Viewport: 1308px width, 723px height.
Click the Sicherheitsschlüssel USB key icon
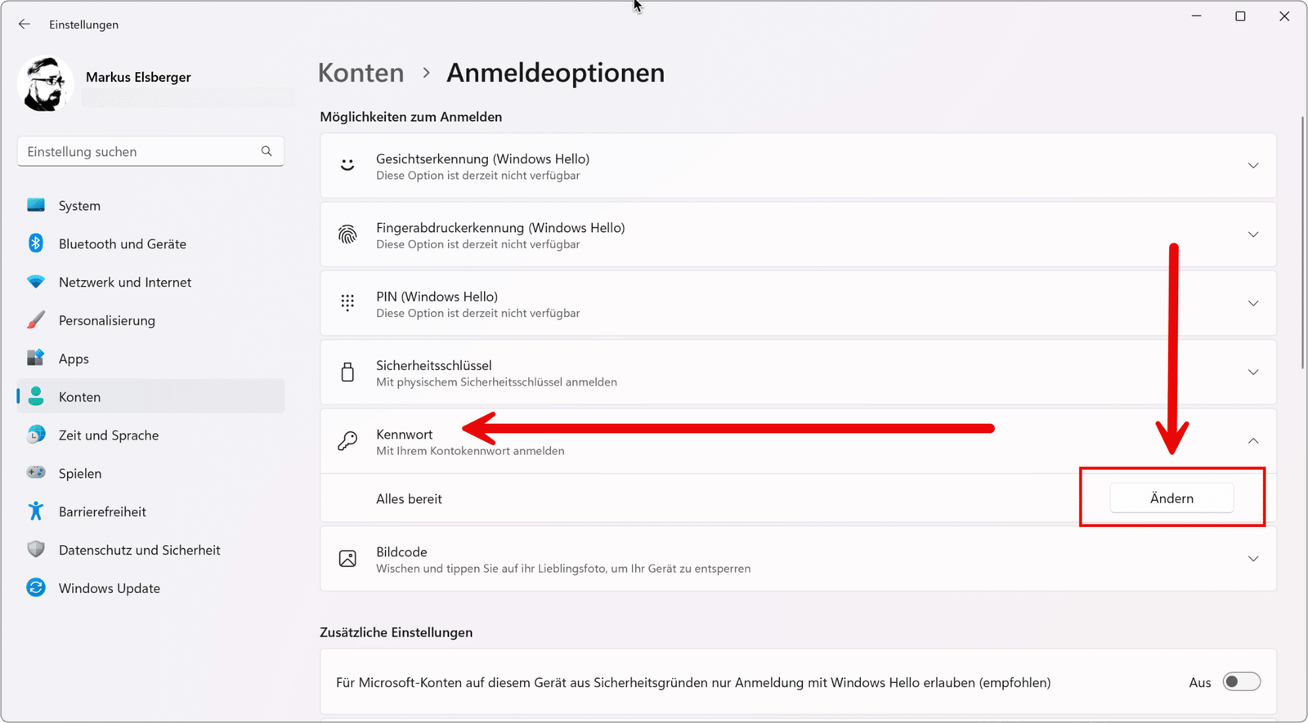tap(348, 372)
